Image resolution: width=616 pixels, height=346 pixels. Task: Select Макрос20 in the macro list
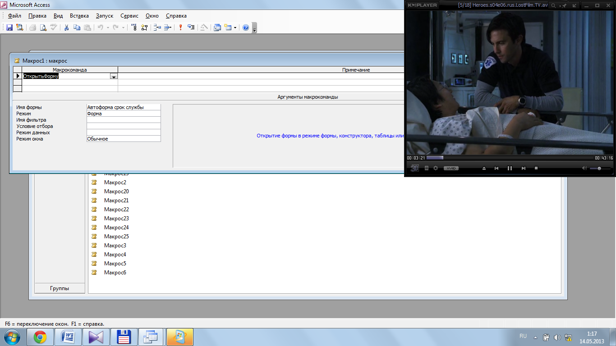click(116, 191)
